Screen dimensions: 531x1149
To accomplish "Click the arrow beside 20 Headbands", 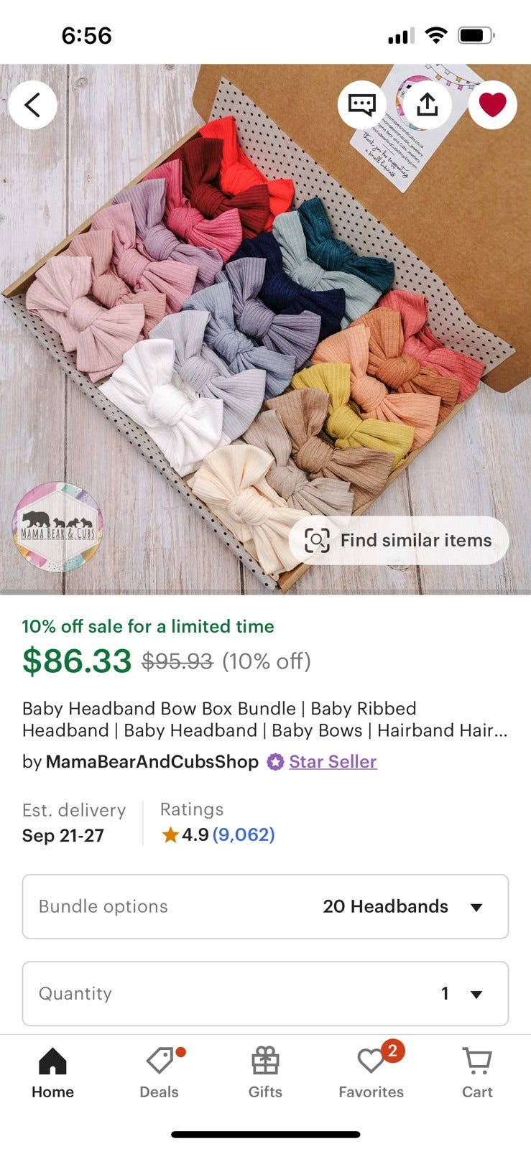I will pyautogui.click(x=476, y=907).
